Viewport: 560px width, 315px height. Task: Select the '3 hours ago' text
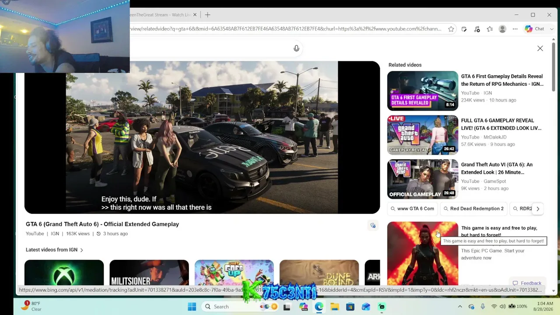[115, 234]
